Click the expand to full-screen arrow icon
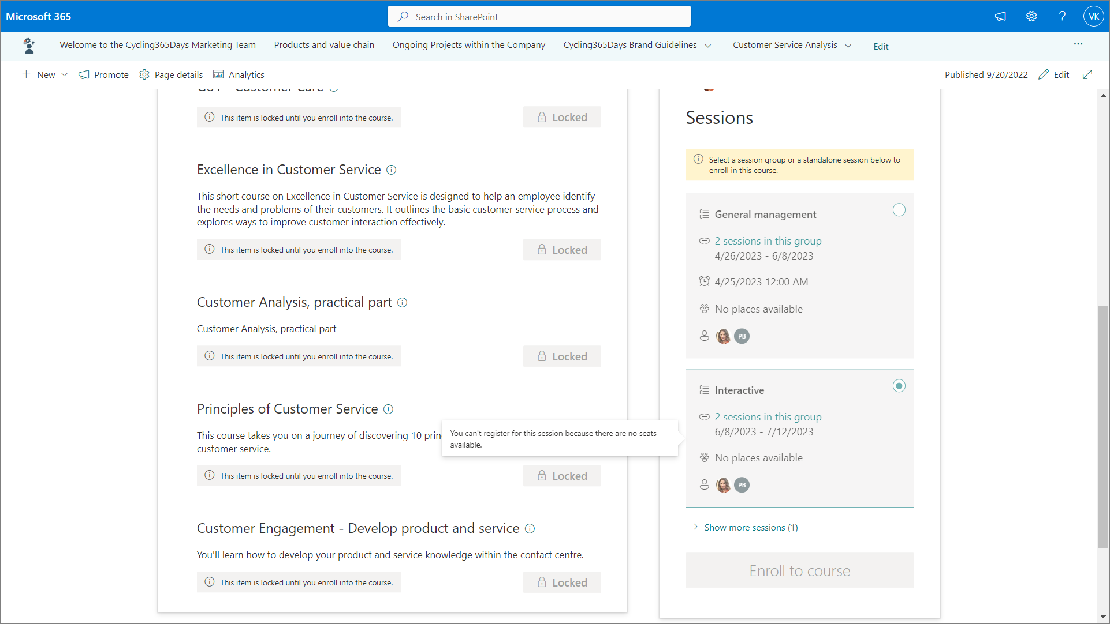Image resolution: width=1110 pixels, height=624 pixels. (x=1087, y=74)
